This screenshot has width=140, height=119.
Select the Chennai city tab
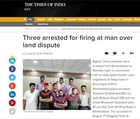tap(92, 19)
